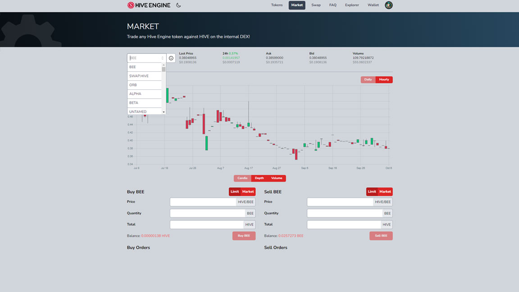
Task: Show the Candle chart
Action: pyautogui.click(x=242, y=178)
